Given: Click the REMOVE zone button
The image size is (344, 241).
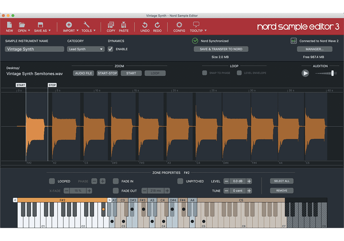Looking at the screenshot, I should 282,191.
